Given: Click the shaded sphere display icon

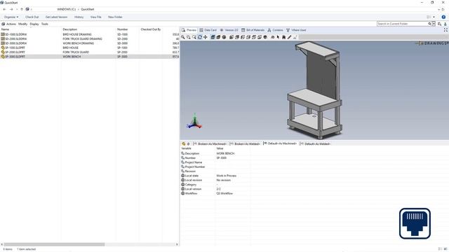Looking at the screenshot, I should (x=224, y=37).
